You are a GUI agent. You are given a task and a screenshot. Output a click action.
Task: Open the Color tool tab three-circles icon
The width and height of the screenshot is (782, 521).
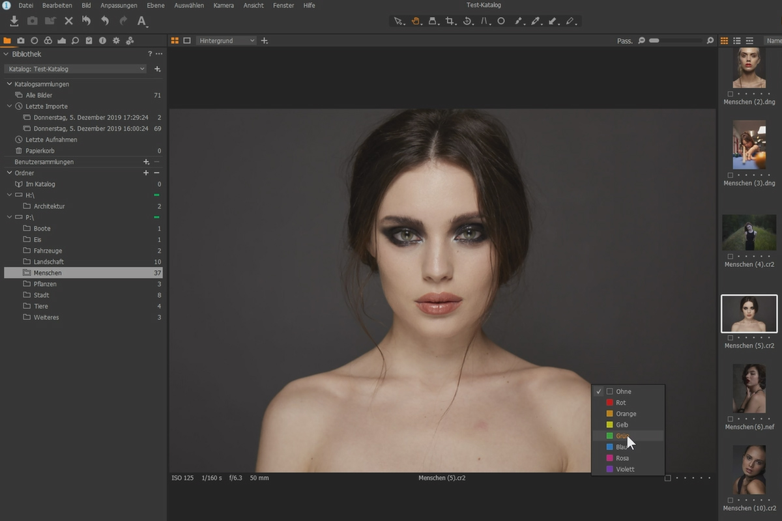pyautogui.click(x=48, y=40)
